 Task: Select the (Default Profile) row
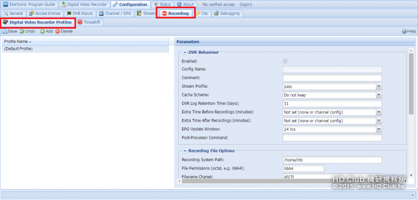click(85, 49)
